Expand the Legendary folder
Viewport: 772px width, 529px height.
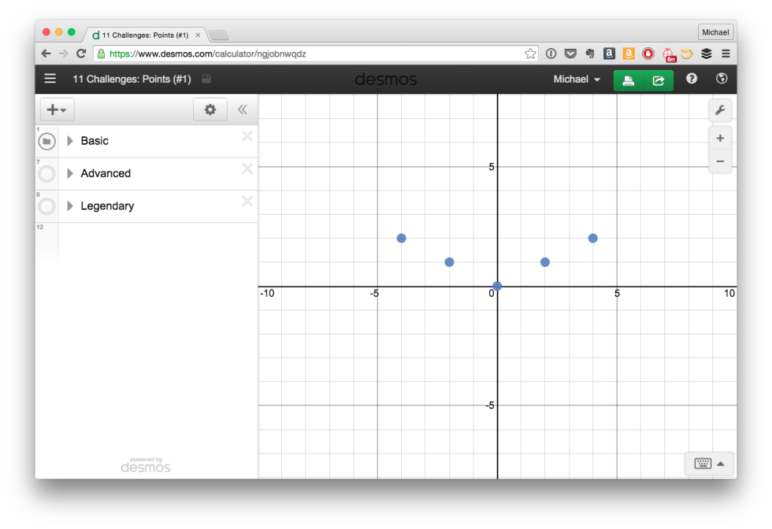pyautogui.click(x=70, y=206)
